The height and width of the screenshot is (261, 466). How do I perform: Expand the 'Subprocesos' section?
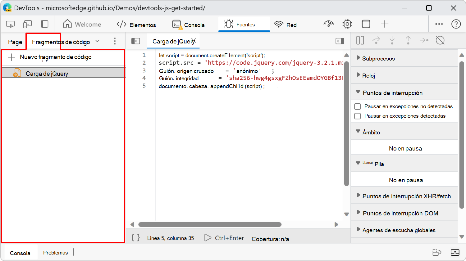tap(358, 58)
